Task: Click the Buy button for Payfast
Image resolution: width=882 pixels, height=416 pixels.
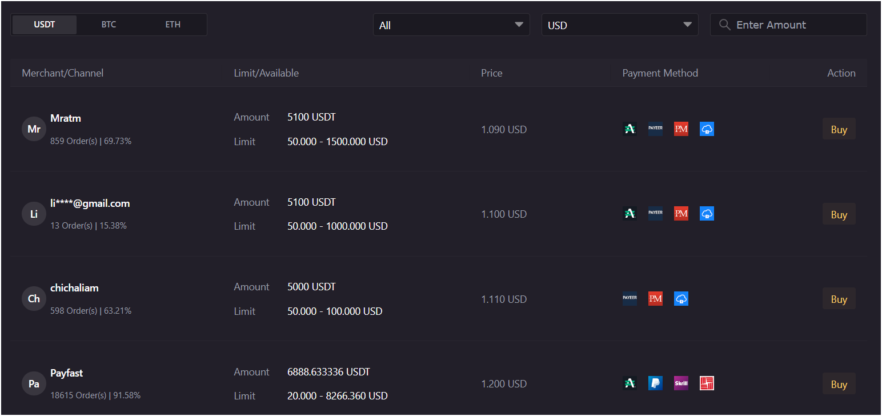Action: click(x=839, y=383)
